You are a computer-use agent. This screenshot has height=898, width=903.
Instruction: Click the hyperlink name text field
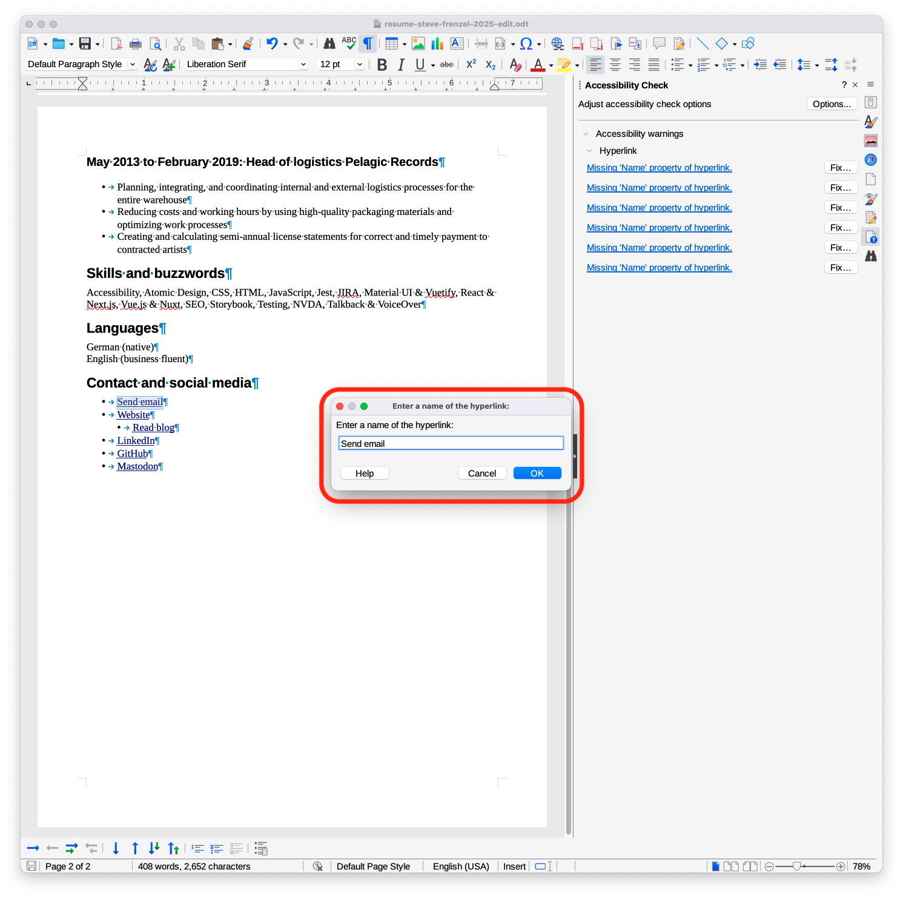[x=451, y=444]
